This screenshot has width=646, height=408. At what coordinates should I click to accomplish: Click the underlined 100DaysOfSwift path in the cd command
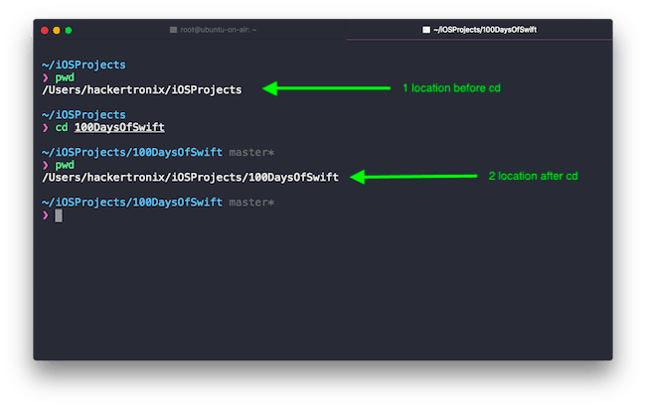pos(119,127)
